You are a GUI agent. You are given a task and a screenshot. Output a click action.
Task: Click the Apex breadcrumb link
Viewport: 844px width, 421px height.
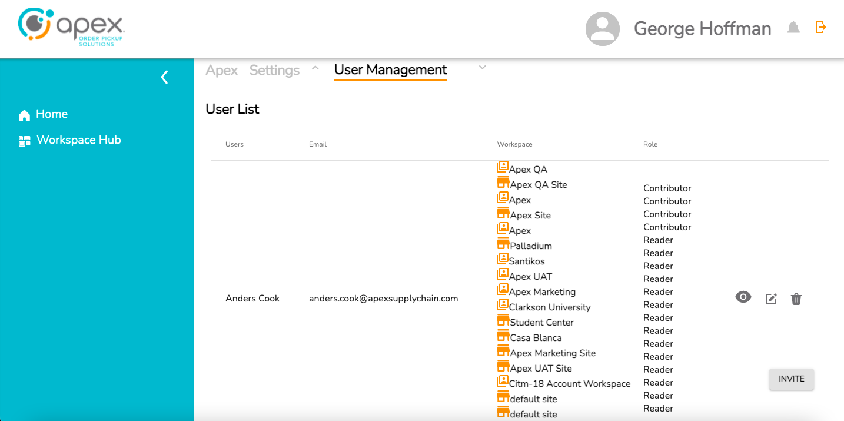pyautogui.click(x=221, y=71)
